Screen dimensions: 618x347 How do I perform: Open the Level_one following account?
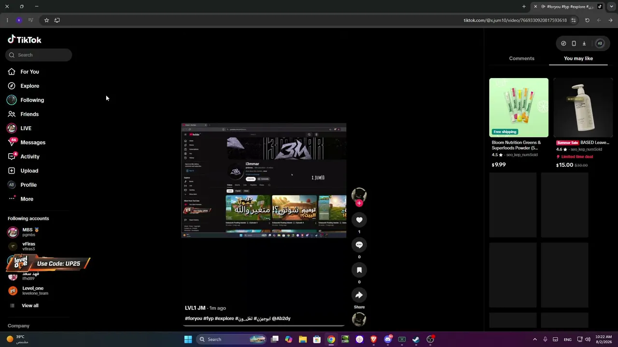click(x=33, y=291)
